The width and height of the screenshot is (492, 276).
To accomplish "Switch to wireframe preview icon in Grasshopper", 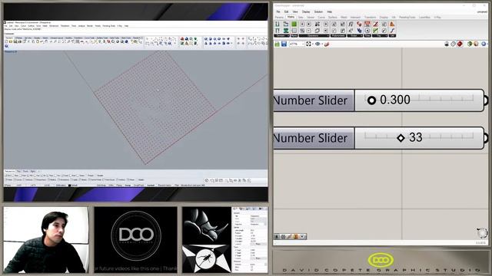I will tap(454, 44).
